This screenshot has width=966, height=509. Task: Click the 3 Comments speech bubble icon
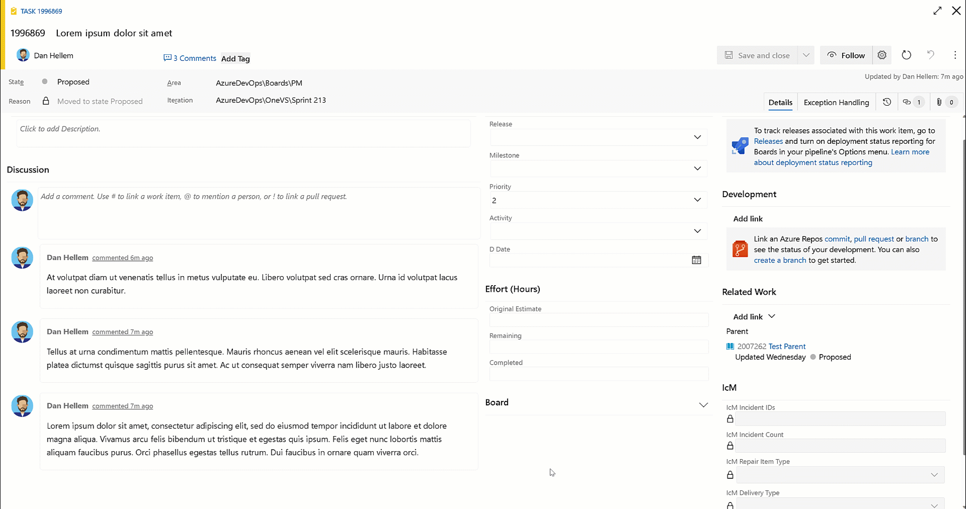click(168, 58)
